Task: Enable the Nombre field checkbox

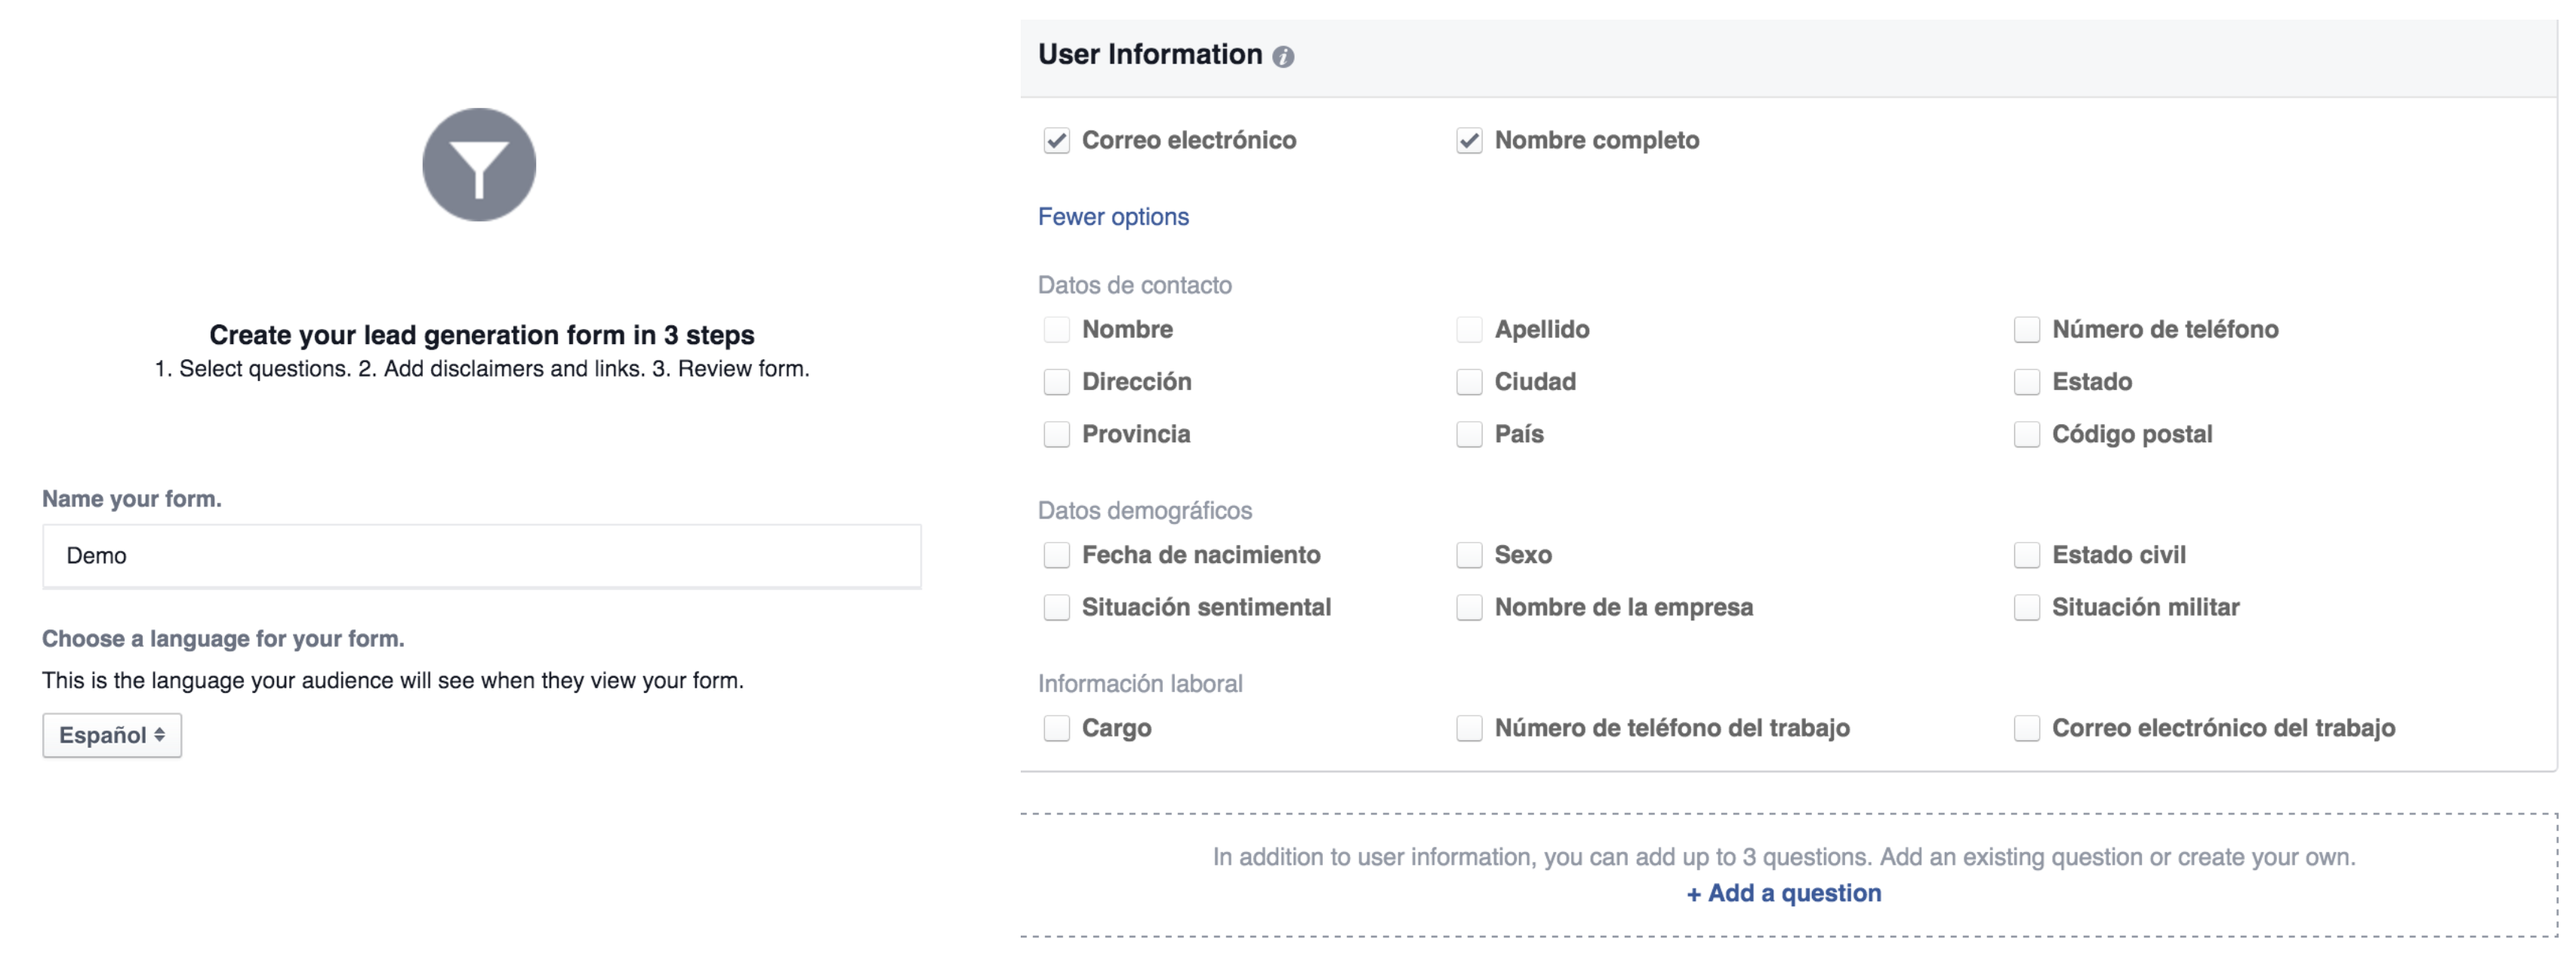Action: pyautogui.click(x=1056, y=329)
